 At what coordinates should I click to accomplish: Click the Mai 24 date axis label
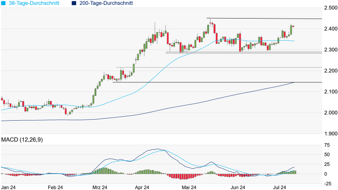click(x=189, y=187)
